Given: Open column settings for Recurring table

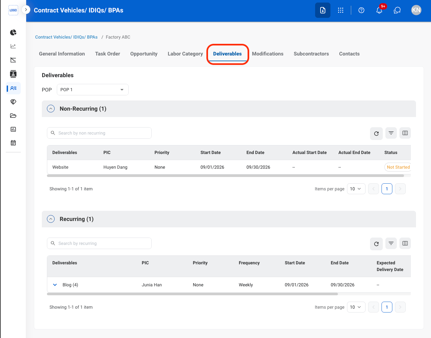Looking at the screenshot, I should 405,243.
